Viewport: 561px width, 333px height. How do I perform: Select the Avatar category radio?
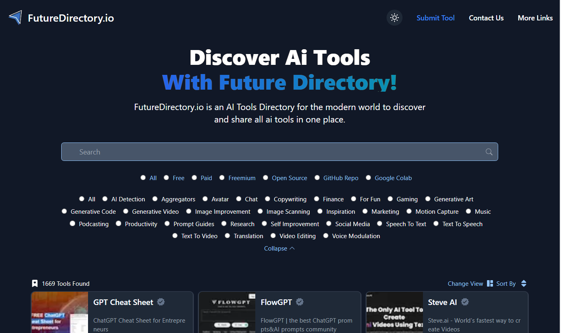click(205, 199)
